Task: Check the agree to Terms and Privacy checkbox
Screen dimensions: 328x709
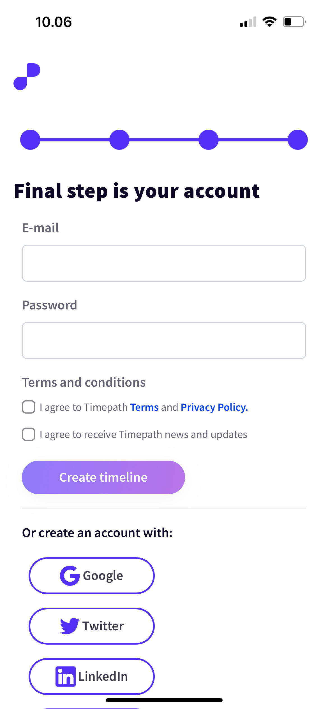Action: click(29, 407)
